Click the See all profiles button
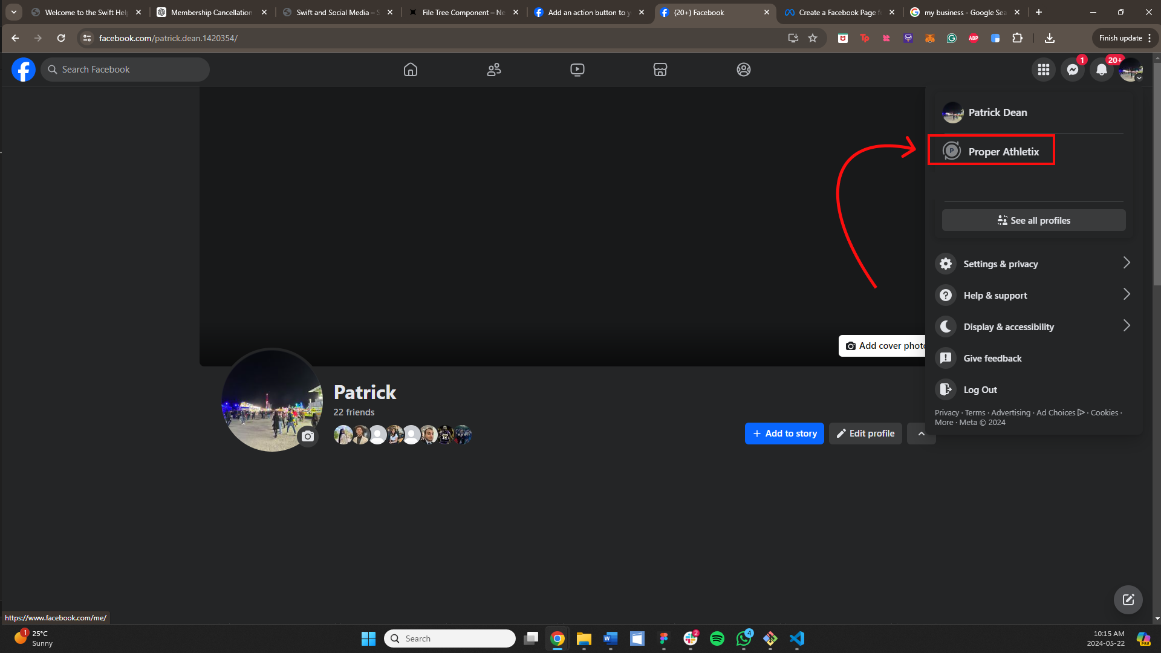This screenshot has width=1161, height=653. (x=1033, y=220)
